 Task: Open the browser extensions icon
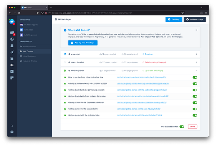pyautogui.click(x=201, y=13)
